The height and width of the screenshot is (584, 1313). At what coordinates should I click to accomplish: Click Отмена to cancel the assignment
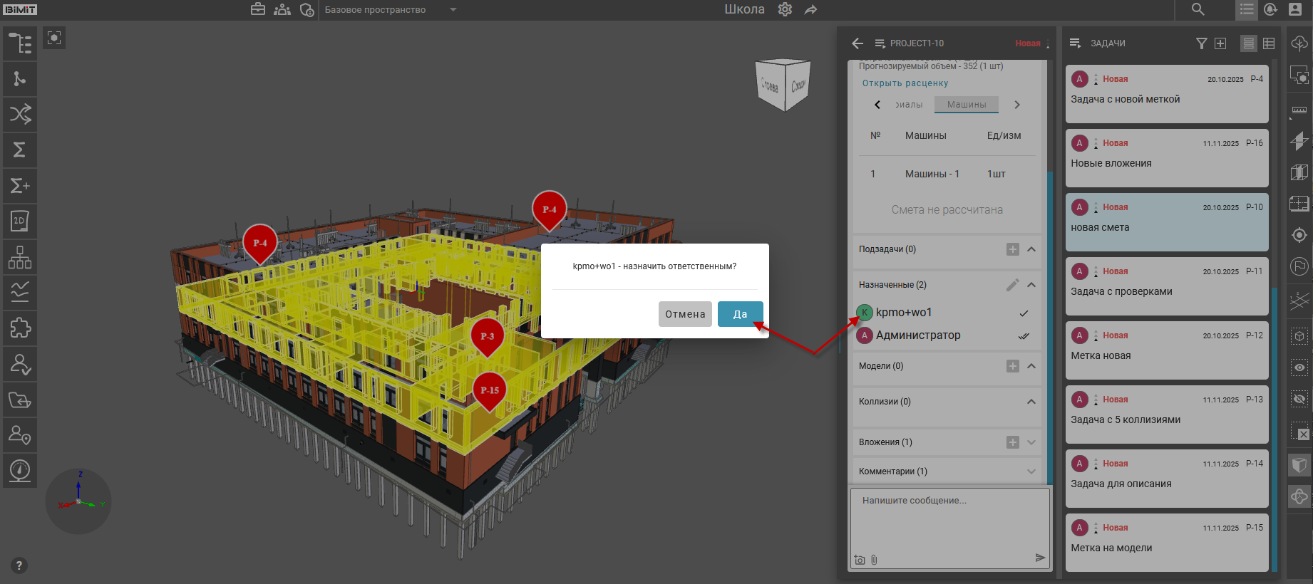tap(684, 314)
